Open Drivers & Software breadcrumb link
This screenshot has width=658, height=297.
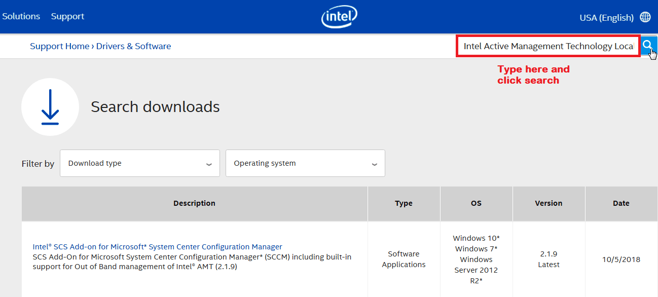134,46
